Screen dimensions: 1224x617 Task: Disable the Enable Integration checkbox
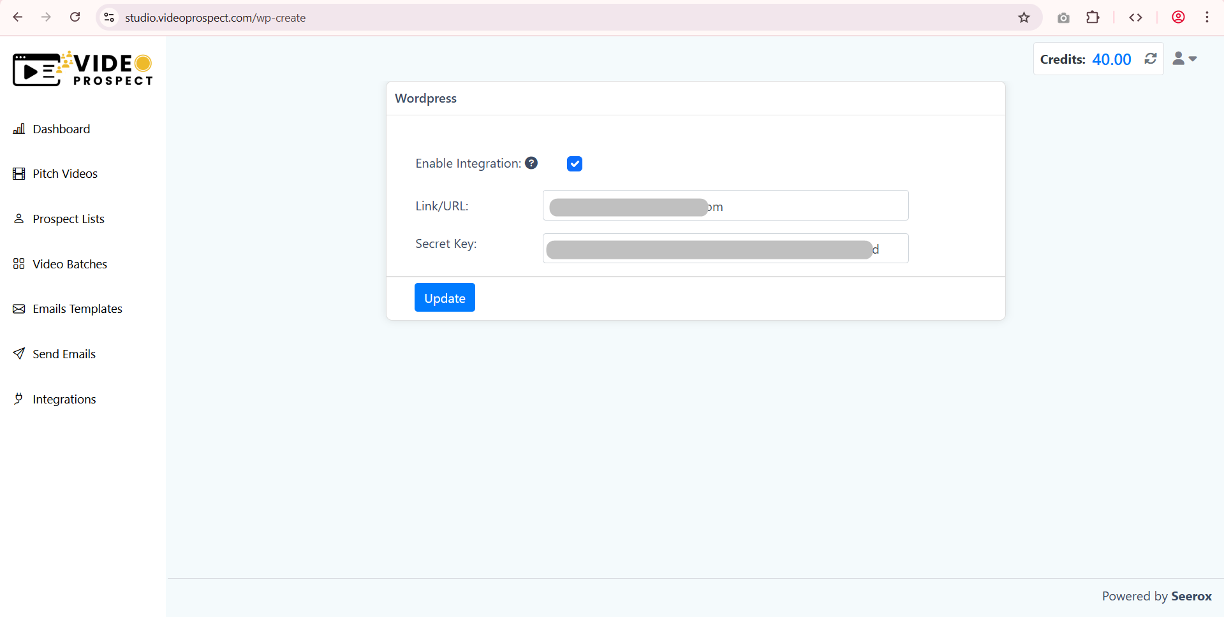(x=575, y=163)
